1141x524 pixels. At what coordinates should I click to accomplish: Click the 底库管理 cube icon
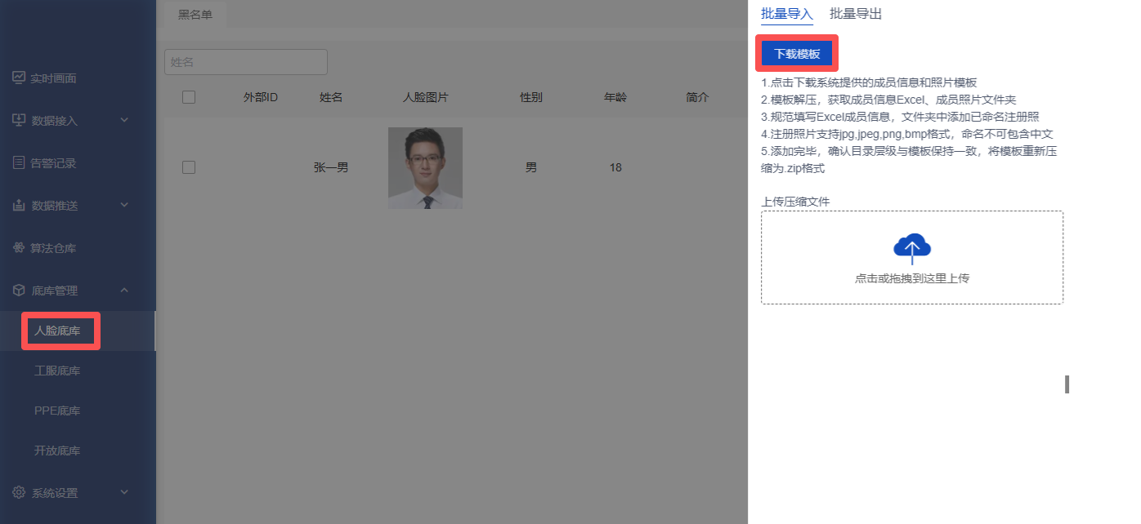[x=19, y=291]
